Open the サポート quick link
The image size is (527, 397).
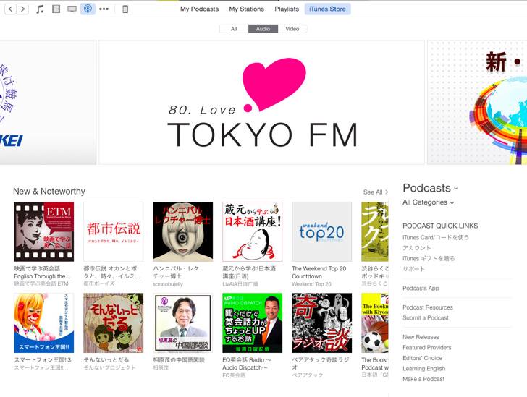(x=414, y=269)
